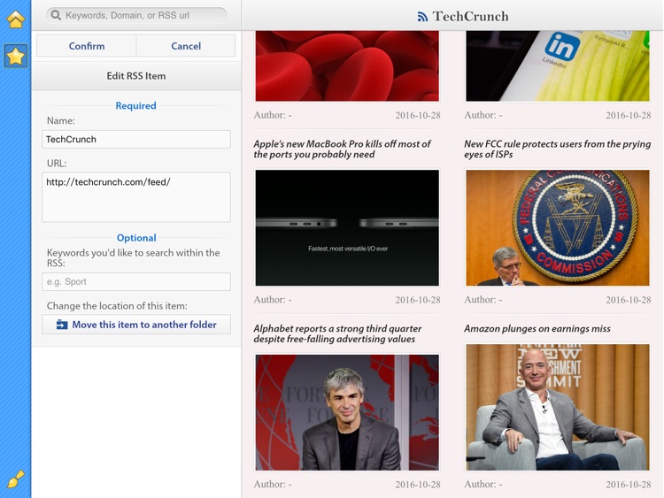The height and width of the screenshot is (498, 664).
Task: Move this item to another folder
Action: tap(136, 325)
